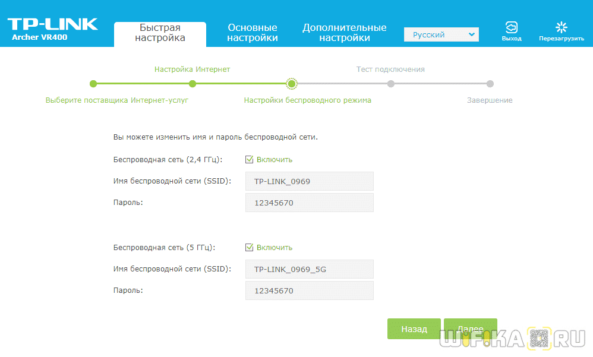Disable the 2,4 ГГц wireless network checkbox

[x=250, y=159]
